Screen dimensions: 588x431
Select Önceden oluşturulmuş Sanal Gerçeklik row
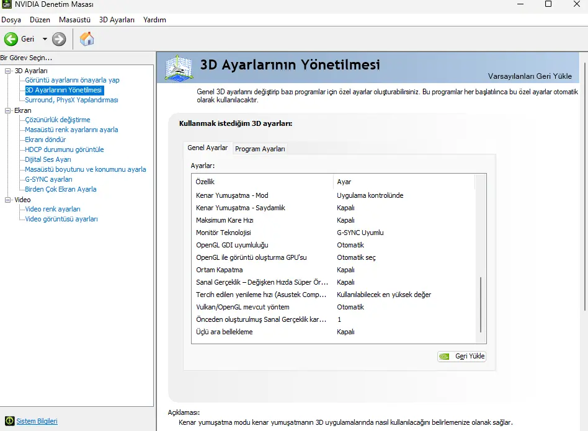(334, 319)
